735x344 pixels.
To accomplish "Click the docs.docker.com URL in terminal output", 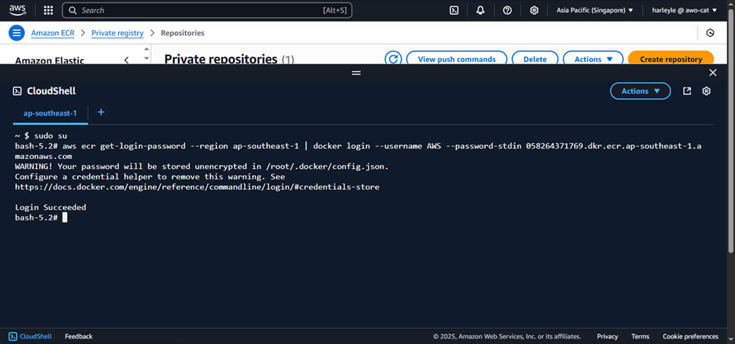I will [x=197, y=187].
